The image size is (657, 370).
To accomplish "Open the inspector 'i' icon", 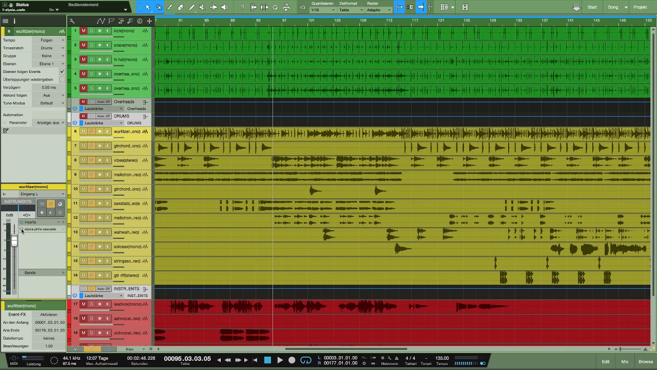I will [x=14, y=21].
